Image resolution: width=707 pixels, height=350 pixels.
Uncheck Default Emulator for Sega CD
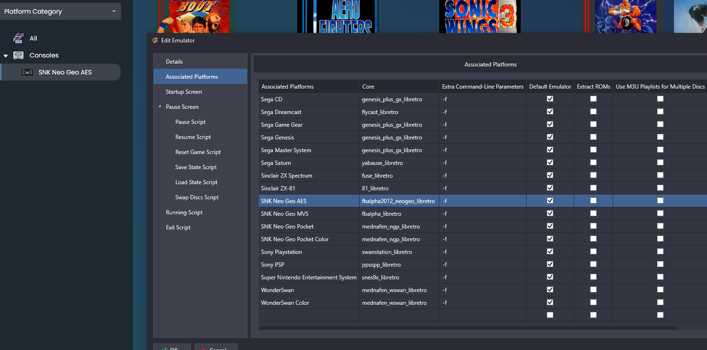pyautogui.click(x=550, y=99)
